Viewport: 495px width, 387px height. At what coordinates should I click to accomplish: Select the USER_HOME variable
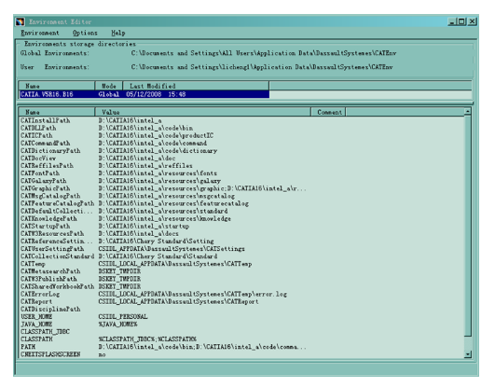[36, 316]
